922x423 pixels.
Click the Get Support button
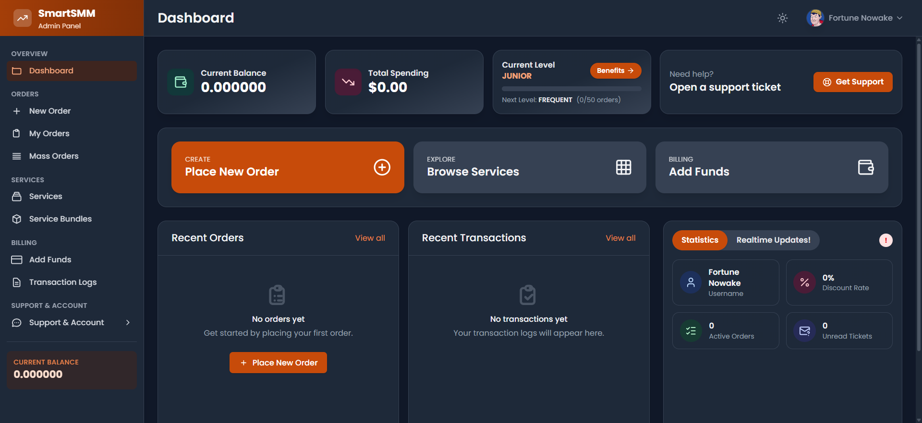[x=853, y=82]
